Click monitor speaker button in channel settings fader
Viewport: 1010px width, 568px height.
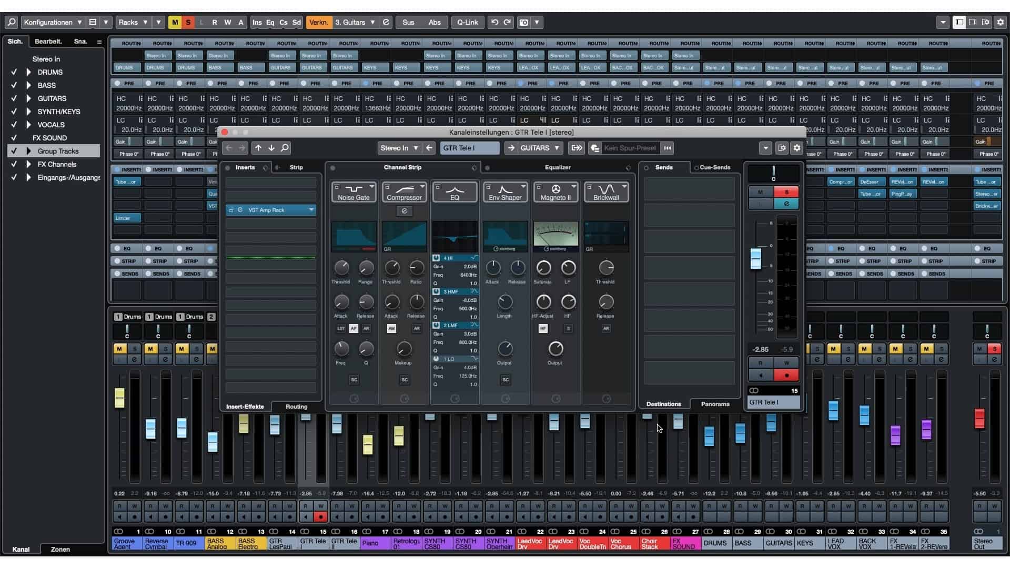pyautogui.click(x=761, y=375)
